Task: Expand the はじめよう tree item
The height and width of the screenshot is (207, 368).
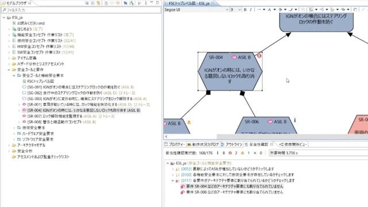Action: [9, 29]
